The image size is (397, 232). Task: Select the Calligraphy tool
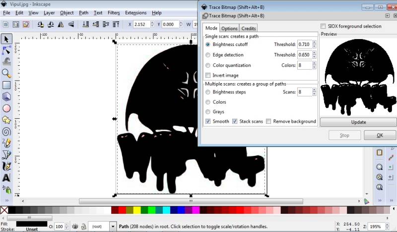coord(6,166)
